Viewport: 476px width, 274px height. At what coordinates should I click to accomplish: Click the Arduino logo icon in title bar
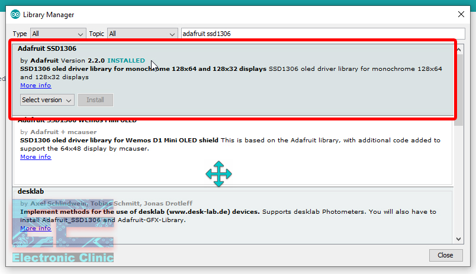(15, 14)
